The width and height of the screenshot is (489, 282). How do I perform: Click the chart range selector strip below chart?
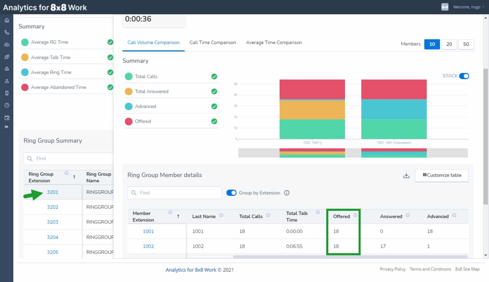(353, 153)
